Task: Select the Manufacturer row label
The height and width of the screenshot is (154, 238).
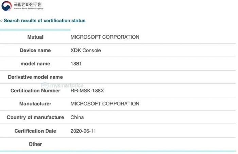Action: pyautogui.click(x=35, y=104)
